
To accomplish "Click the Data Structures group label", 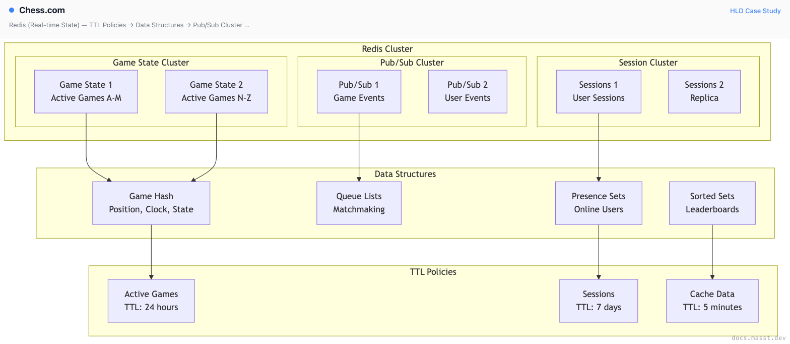I will coord(405,174).
